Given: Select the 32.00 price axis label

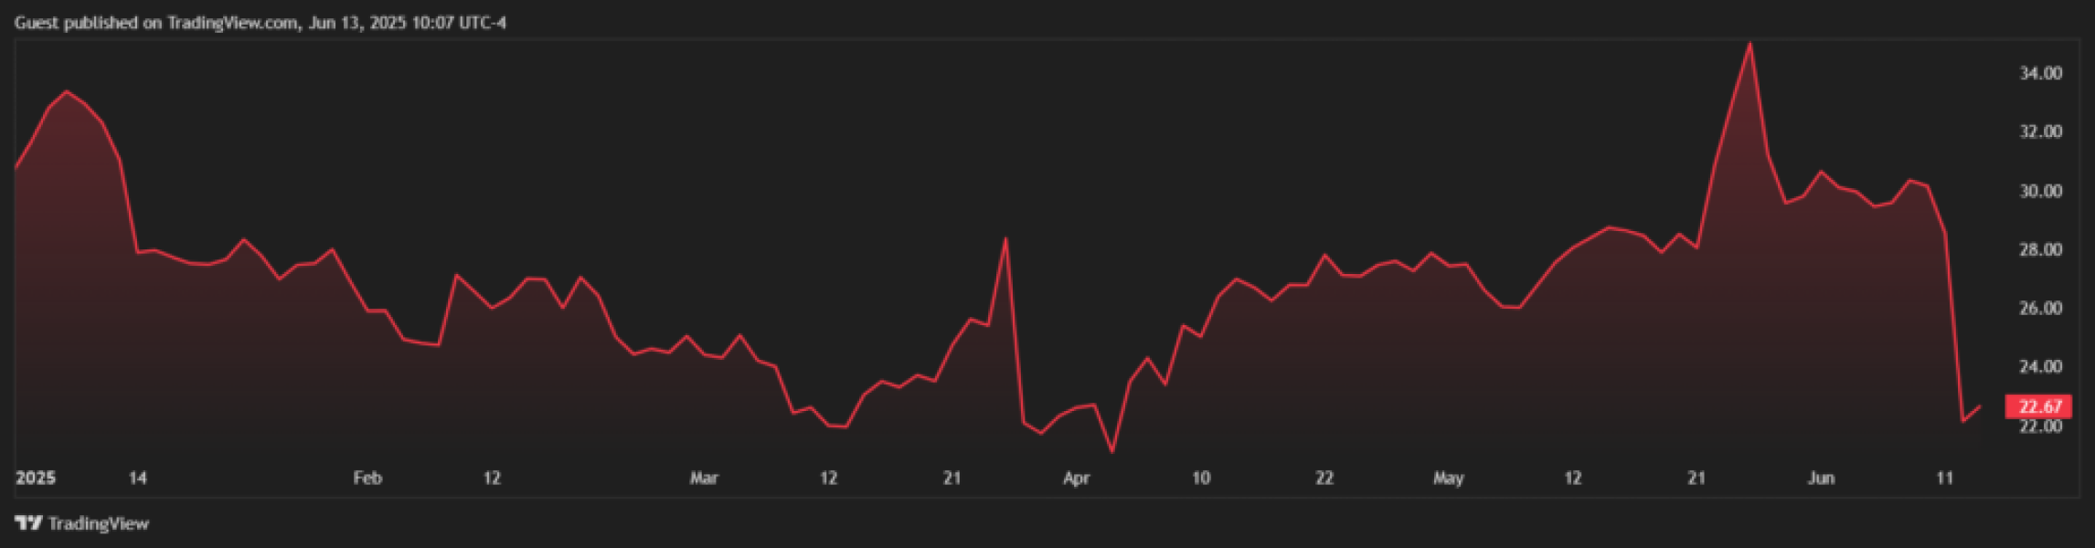Looking at the screenshot, I should point(2040,132).
